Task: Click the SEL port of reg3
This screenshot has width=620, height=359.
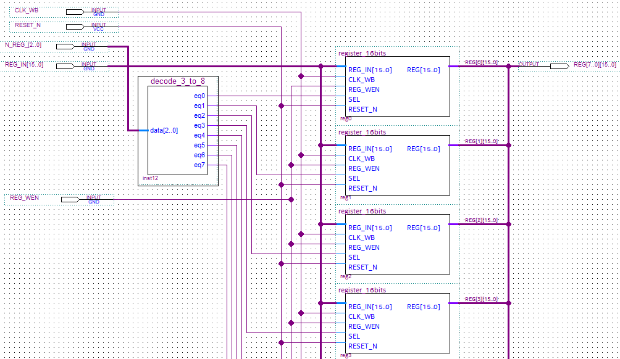Action: tap(354, 337)
